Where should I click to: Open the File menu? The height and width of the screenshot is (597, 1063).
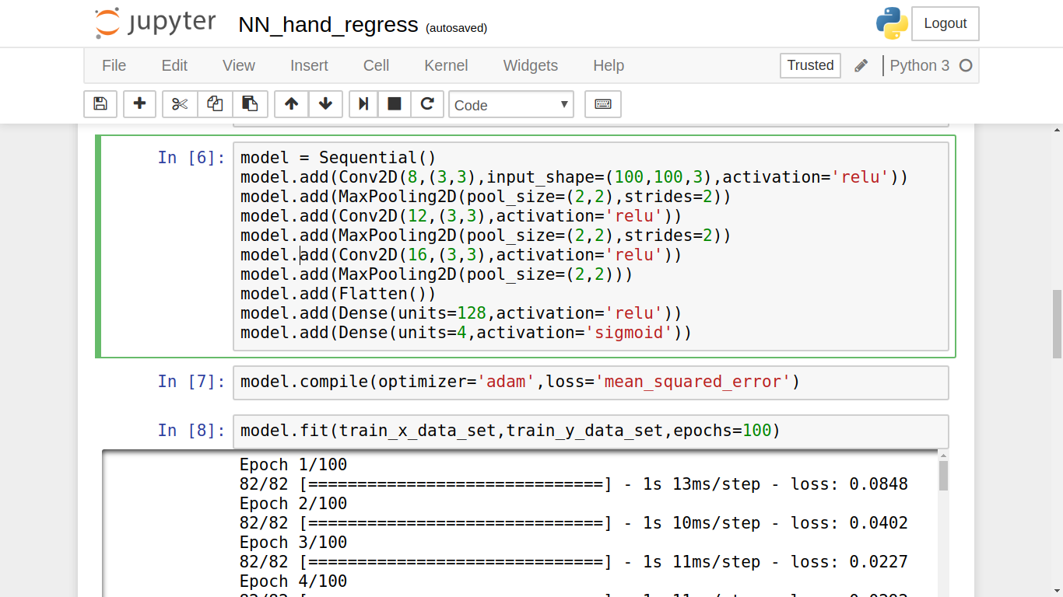click(114, 66)
